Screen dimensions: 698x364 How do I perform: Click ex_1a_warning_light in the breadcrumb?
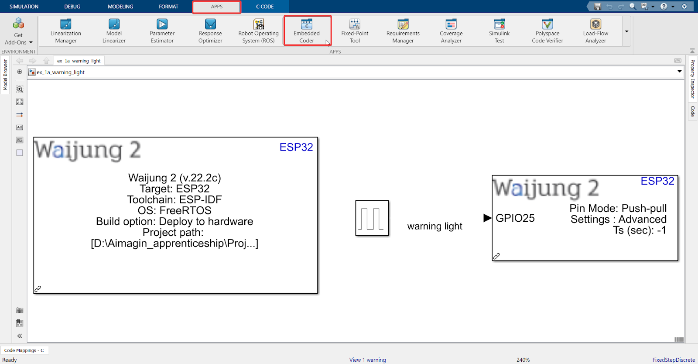(61, 72)
